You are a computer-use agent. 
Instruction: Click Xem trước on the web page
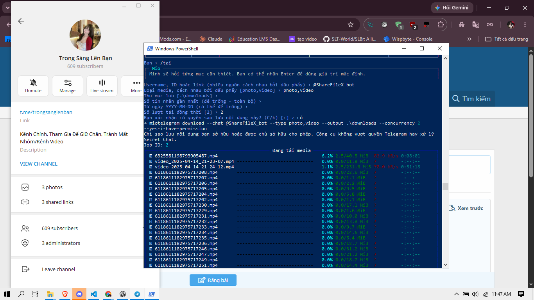466,208
